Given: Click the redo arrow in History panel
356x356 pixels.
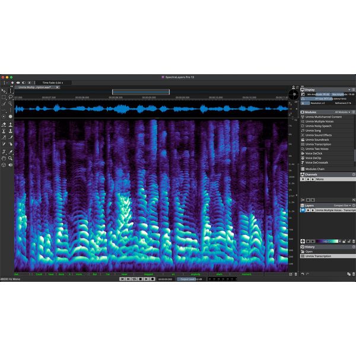Looking at the screenshot, I should pos(307,274).
